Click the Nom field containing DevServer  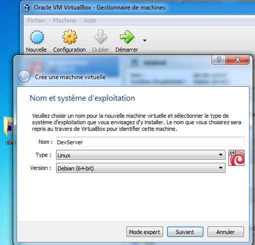click(x=150, y=142)
